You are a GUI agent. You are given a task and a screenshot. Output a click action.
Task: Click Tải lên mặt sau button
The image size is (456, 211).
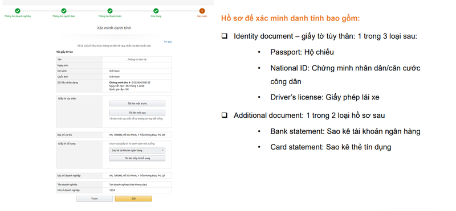[137, 113]
